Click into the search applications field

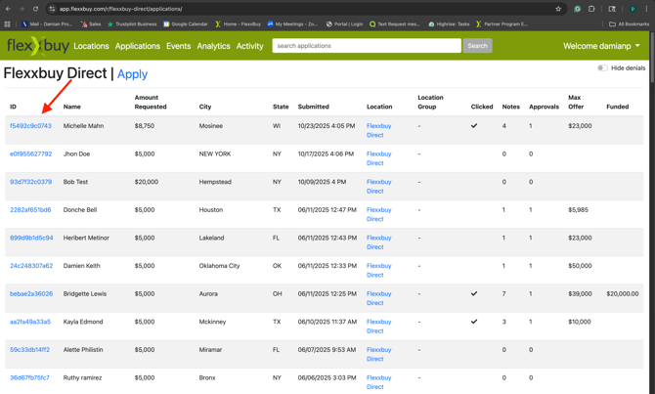point(366,46)
